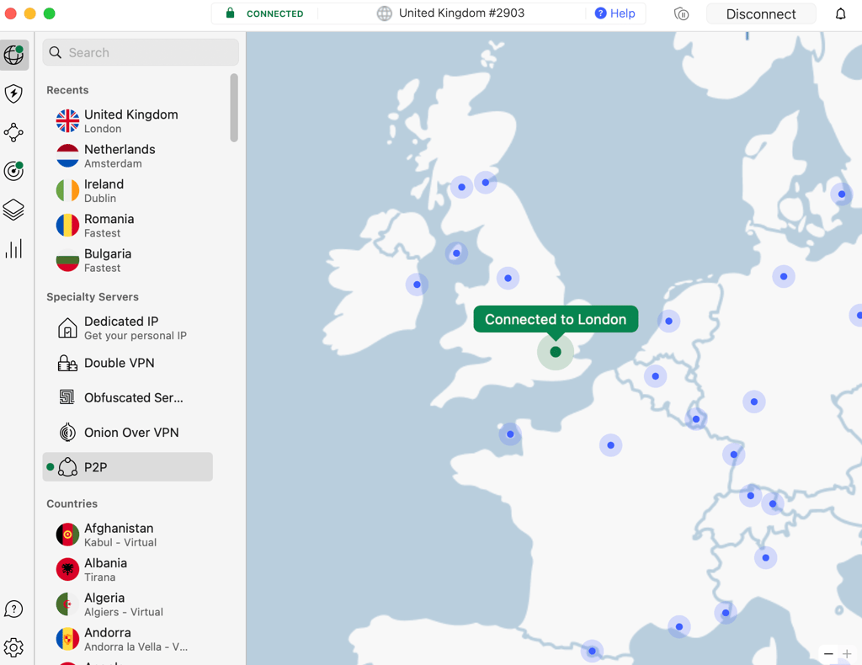
Task: Select Bulgaria Fastest from Recents
Action: point(128,260)
